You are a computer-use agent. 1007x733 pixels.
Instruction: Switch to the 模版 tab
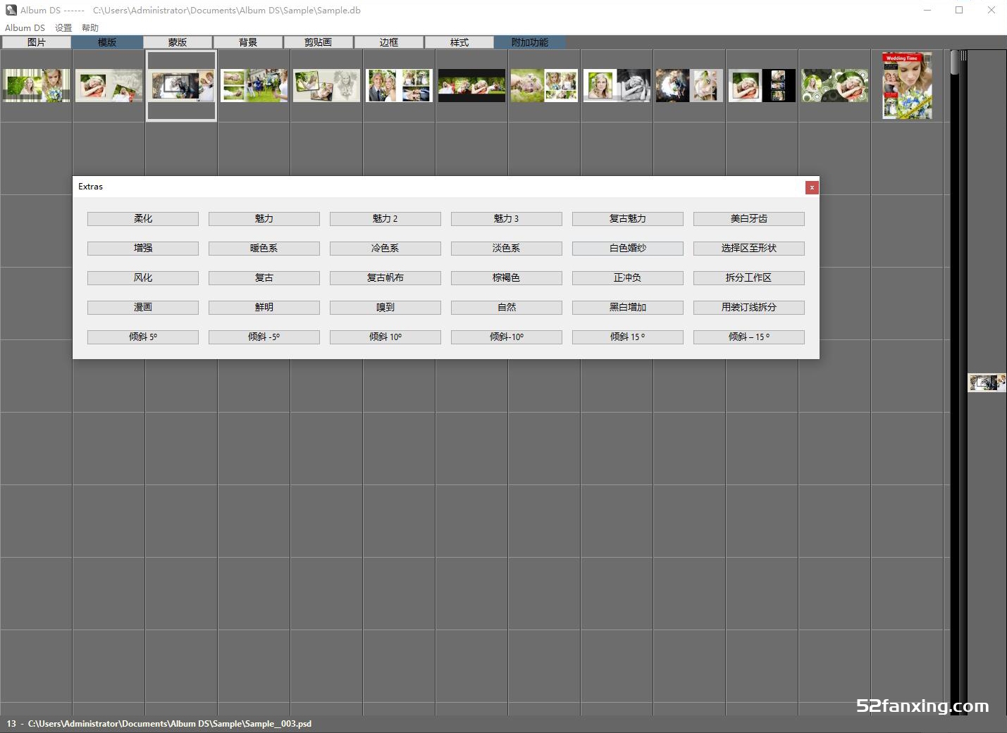click(x=107, y=42)
